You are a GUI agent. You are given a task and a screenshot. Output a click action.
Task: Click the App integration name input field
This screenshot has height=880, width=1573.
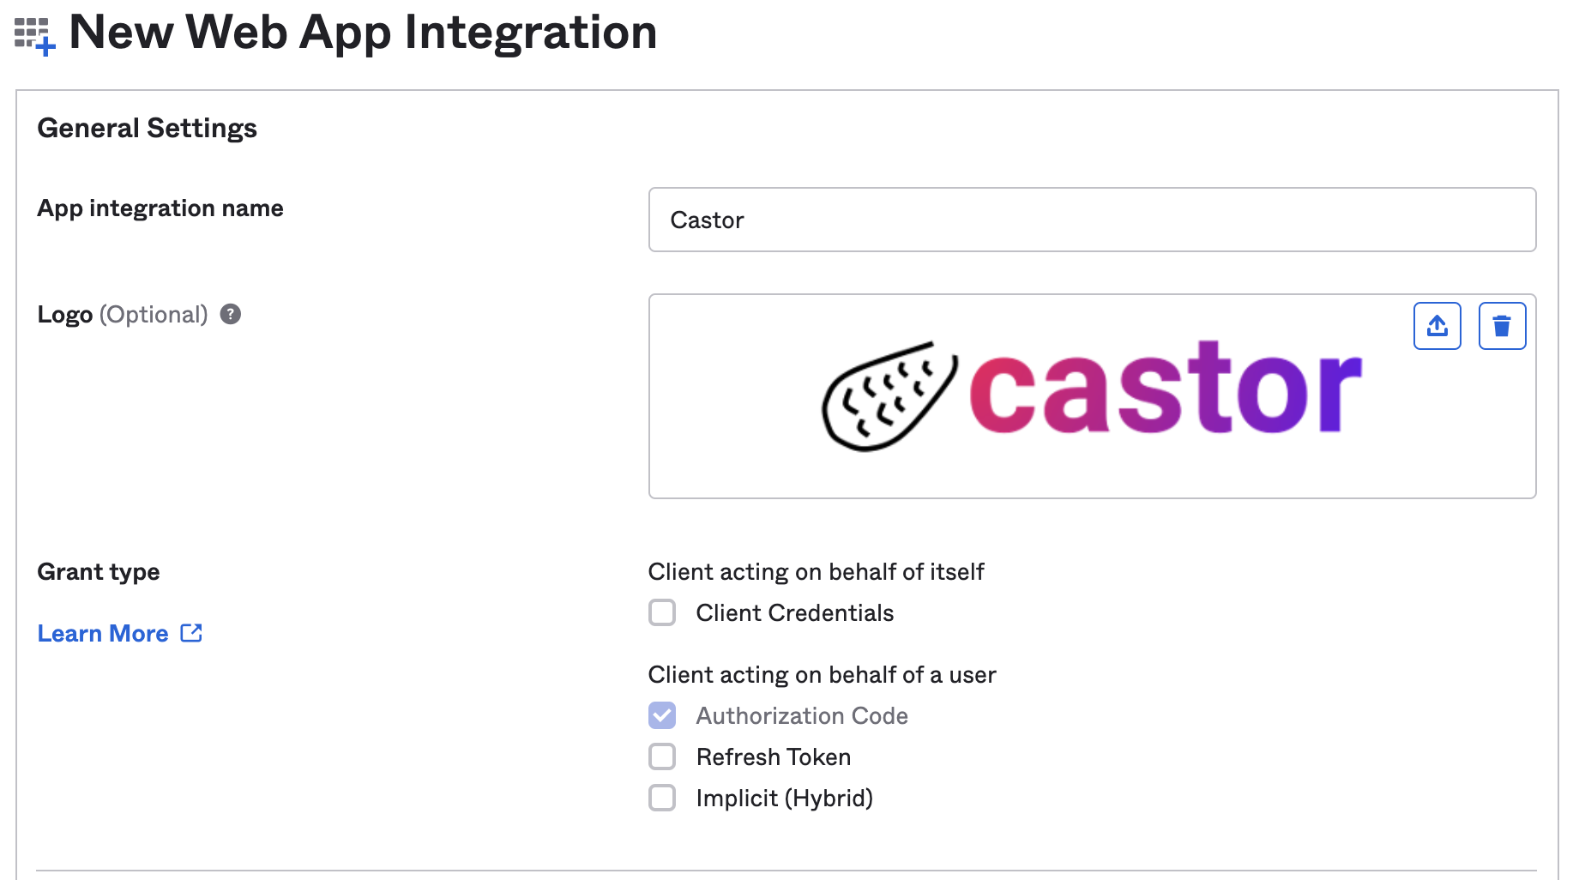tap(1091, 220)
